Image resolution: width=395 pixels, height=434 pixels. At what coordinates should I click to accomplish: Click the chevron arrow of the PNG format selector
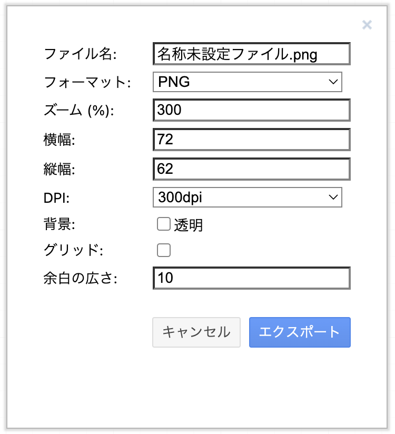pyautogui.click(x=333, y=82)
